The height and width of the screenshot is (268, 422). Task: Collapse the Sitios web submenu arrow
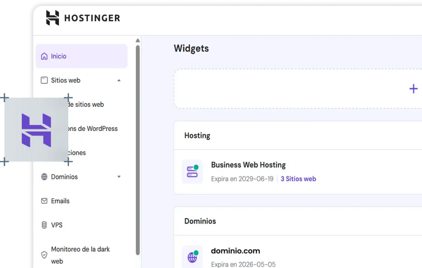(x=119, y=80)
